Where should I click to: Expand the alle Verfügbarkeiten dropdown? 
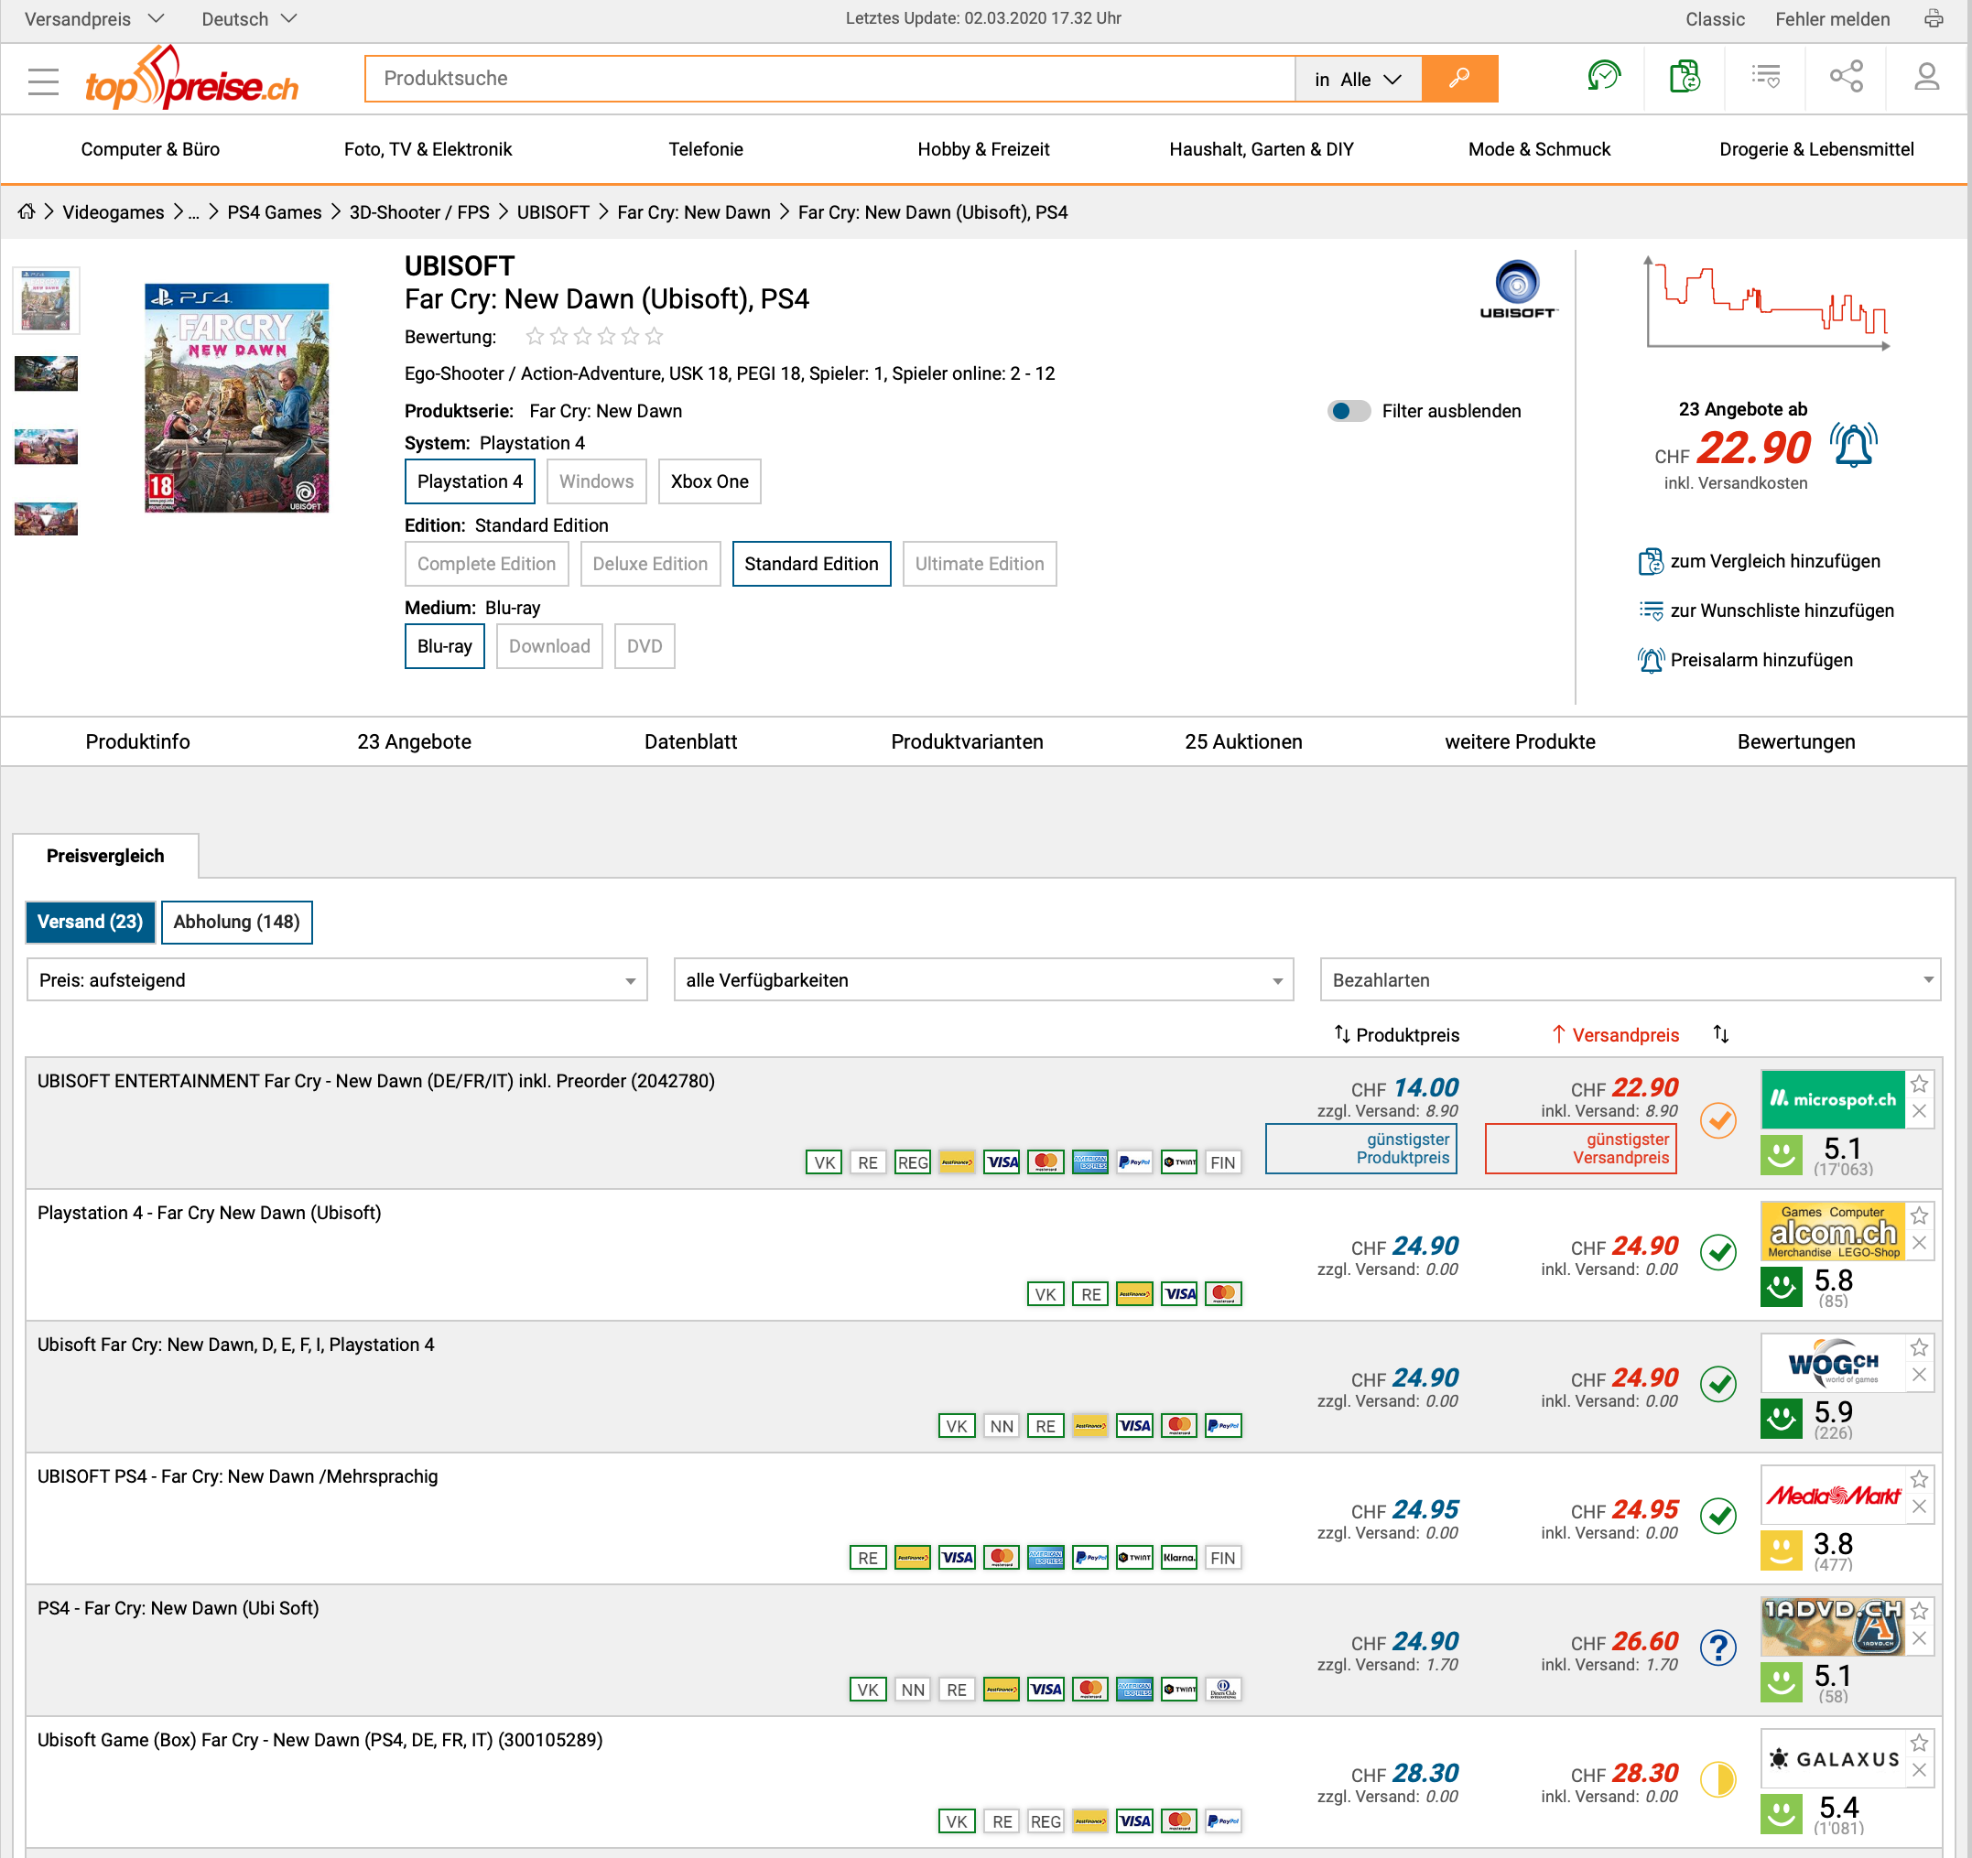982,979
